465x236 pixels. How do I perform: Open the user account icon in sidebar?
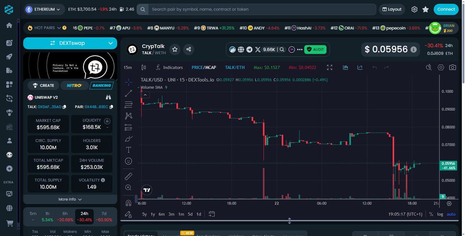9,140
